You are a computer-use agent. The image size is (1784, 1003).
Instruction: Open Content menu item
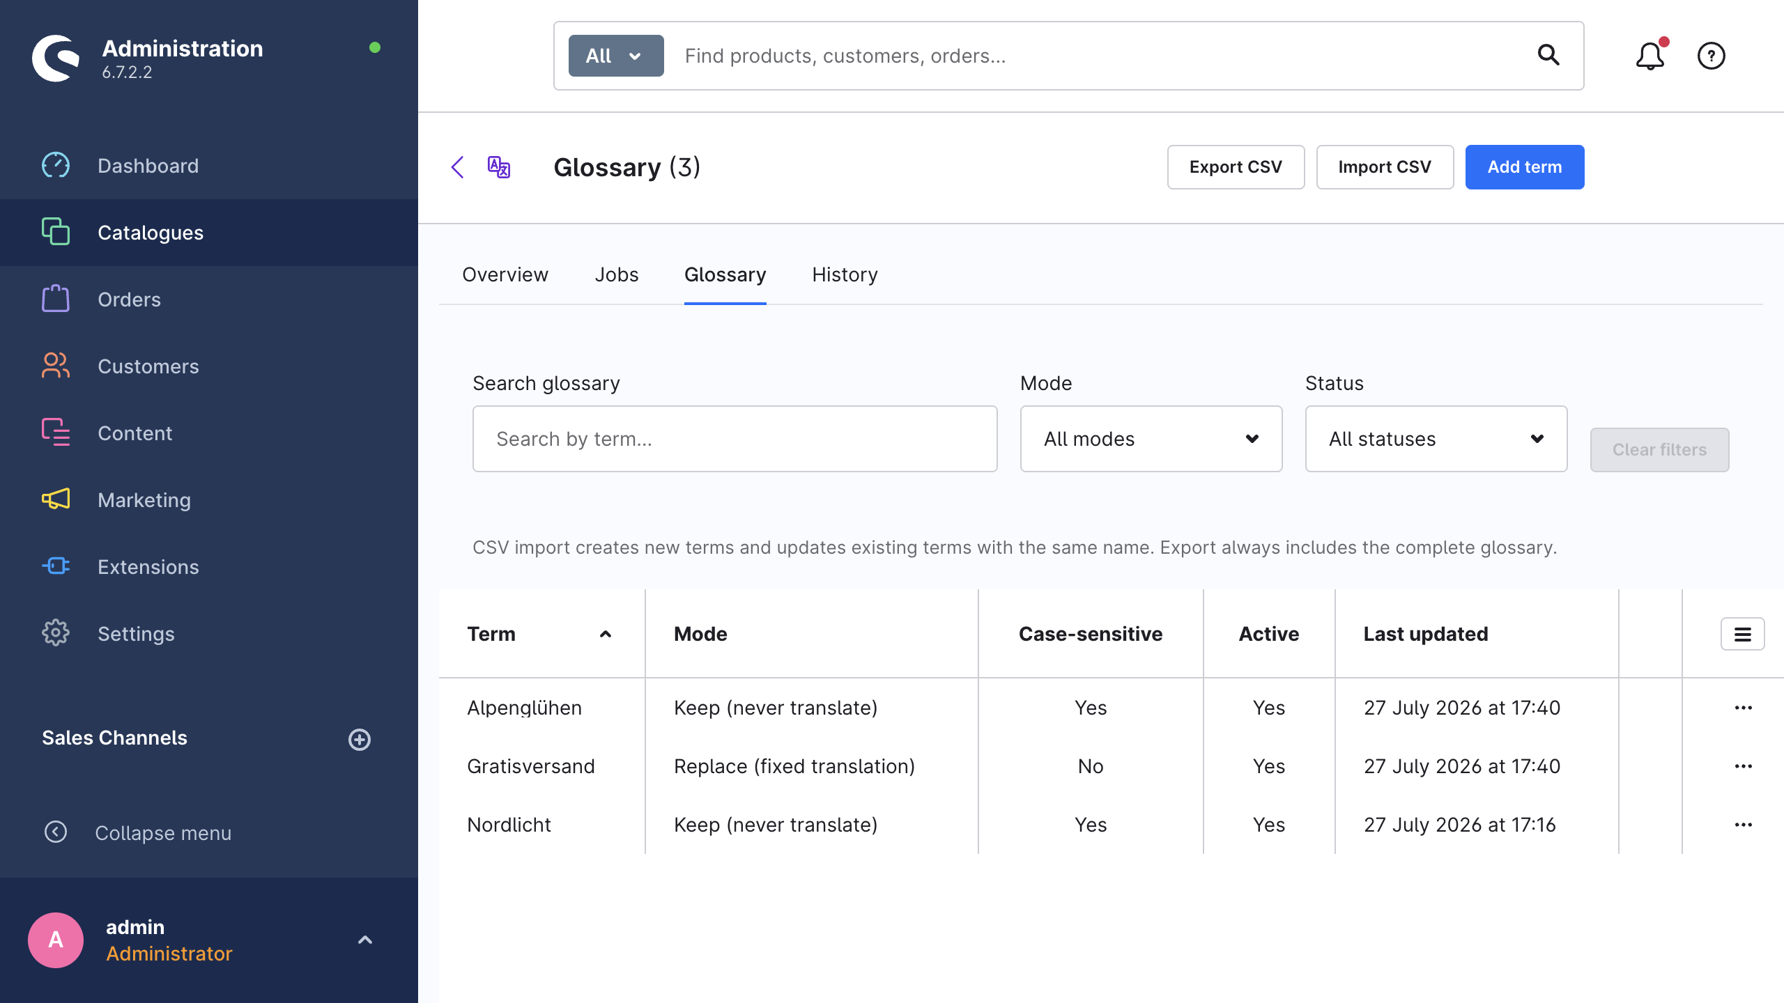click(209, 433)
